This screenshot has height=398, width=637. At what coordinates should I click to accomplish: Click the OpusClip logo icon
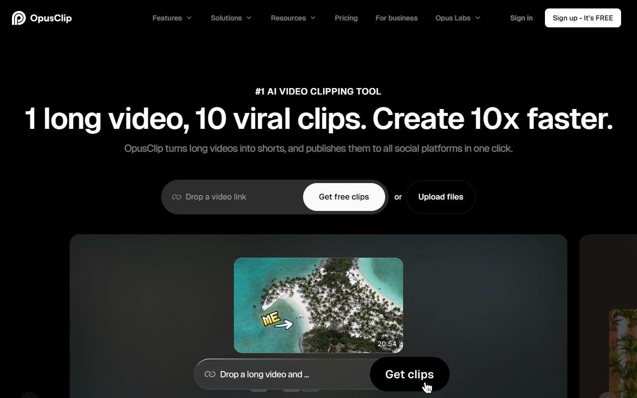(18, 18)
